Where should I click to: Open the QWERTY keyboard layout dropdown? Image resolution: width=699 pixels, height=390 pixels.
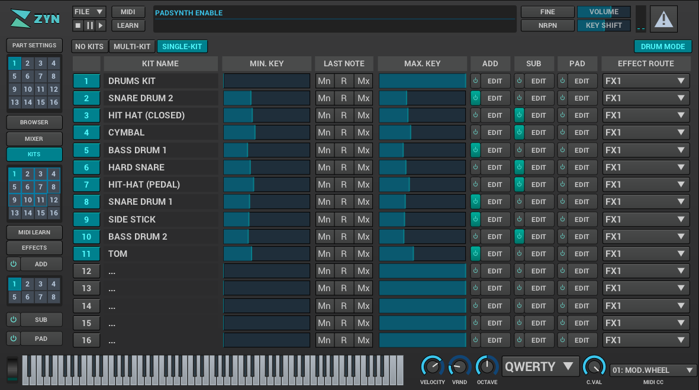(540, 366)
